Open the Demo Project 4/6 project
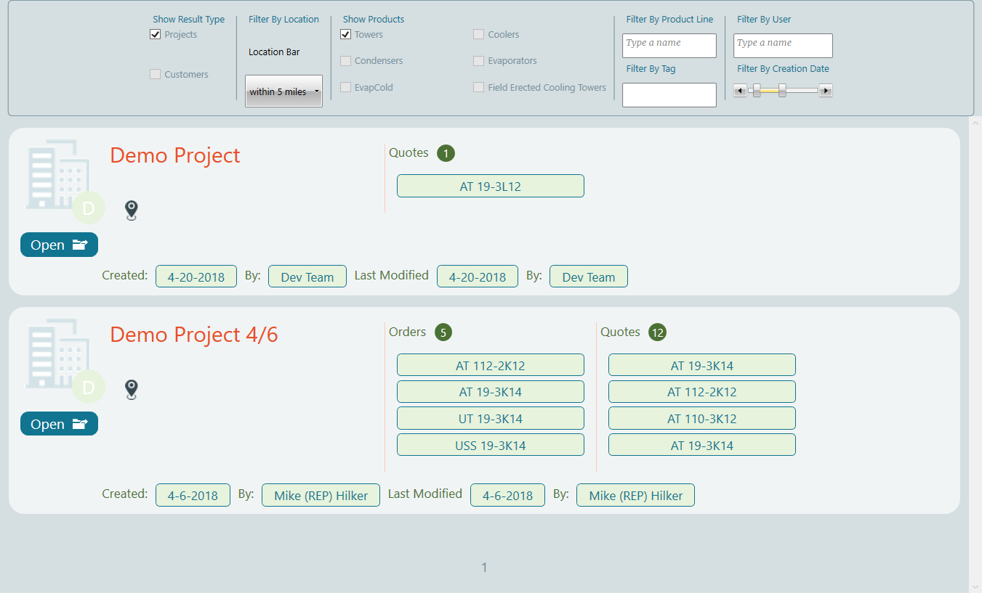This screenshot has height=593, width=982. [x=59, y=424]
